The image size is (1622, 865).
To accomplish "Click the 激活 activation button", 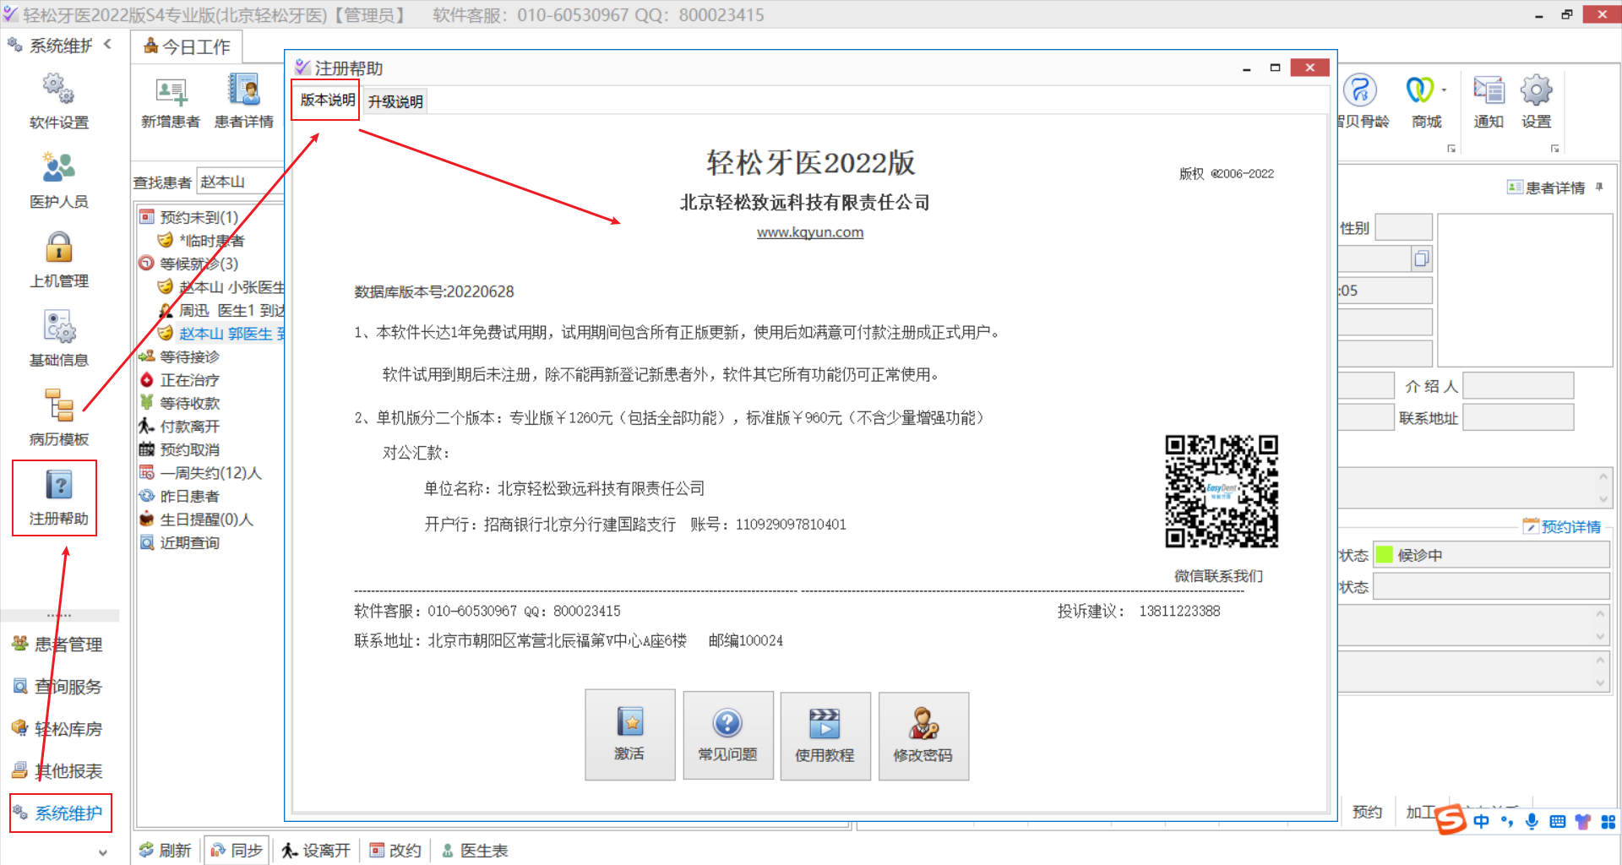I will 629,735.
